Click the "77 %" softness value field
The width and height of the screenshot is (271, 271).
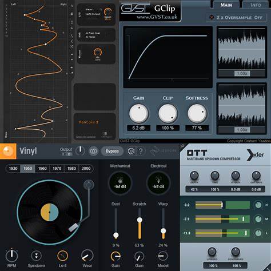(x=197, y=128)
